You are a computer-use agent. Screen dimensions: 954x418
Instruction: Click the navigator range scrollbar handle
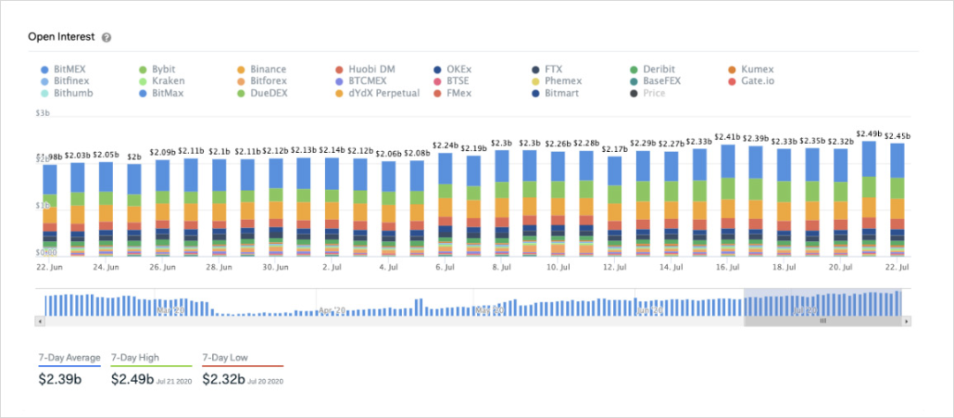[822, 321]
